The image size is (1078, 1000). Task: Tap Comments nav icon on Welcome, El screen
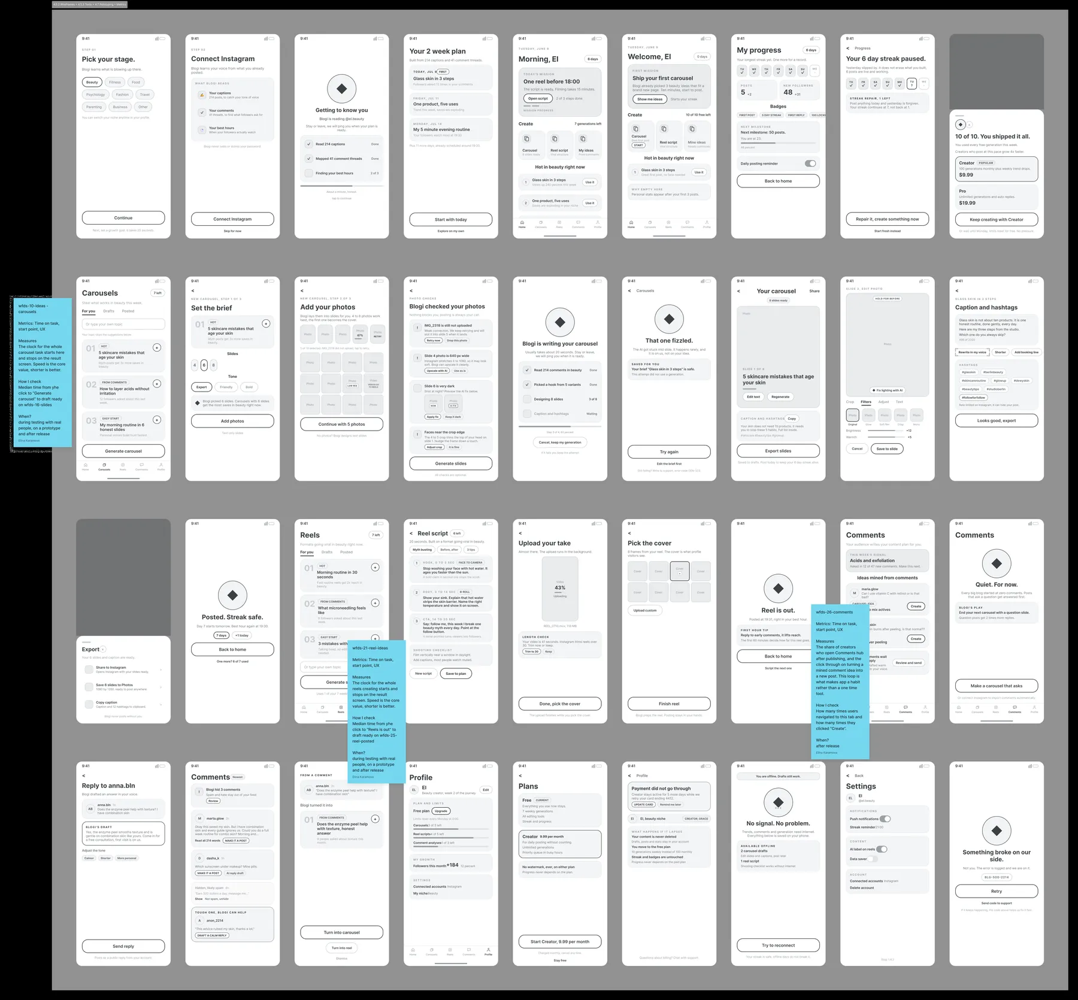point(688,222)
